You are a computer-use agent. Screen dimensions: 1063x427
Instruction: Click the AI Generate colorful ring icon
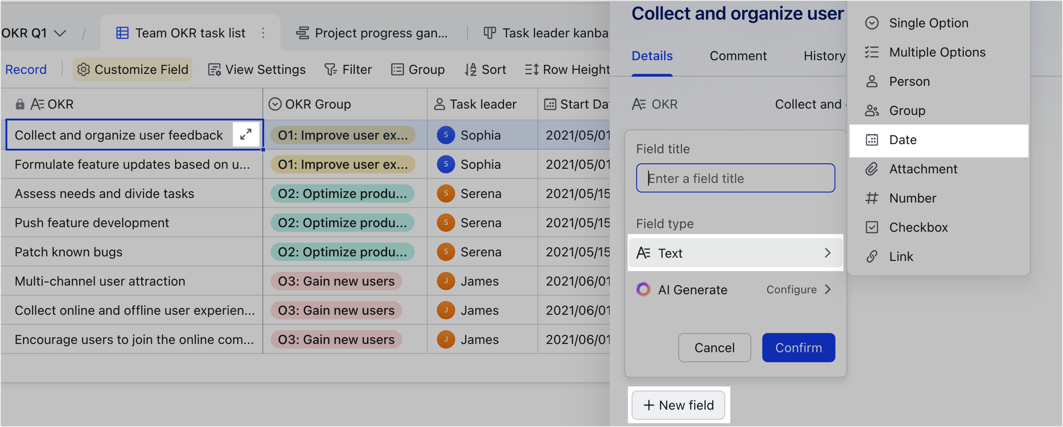tap(643, 289)
